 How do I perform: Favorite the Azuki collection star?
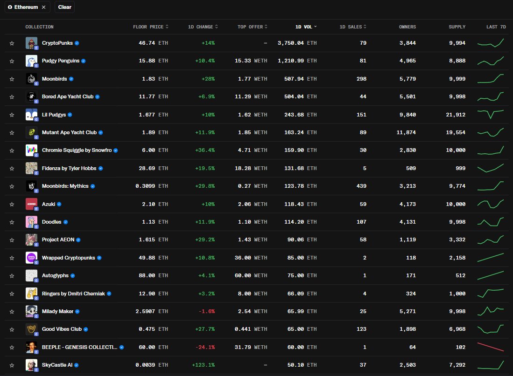[12, 204]
